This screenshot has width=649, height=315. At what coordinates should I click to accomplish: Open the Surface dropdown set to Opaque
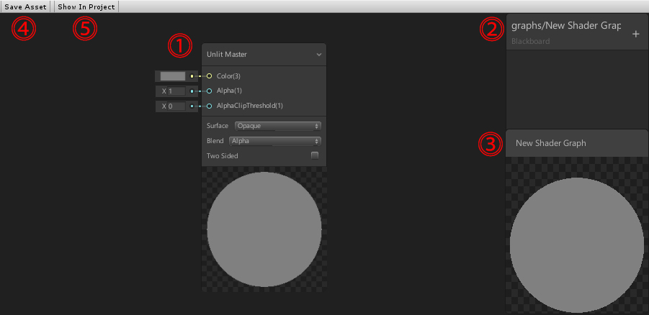point(278,126)
